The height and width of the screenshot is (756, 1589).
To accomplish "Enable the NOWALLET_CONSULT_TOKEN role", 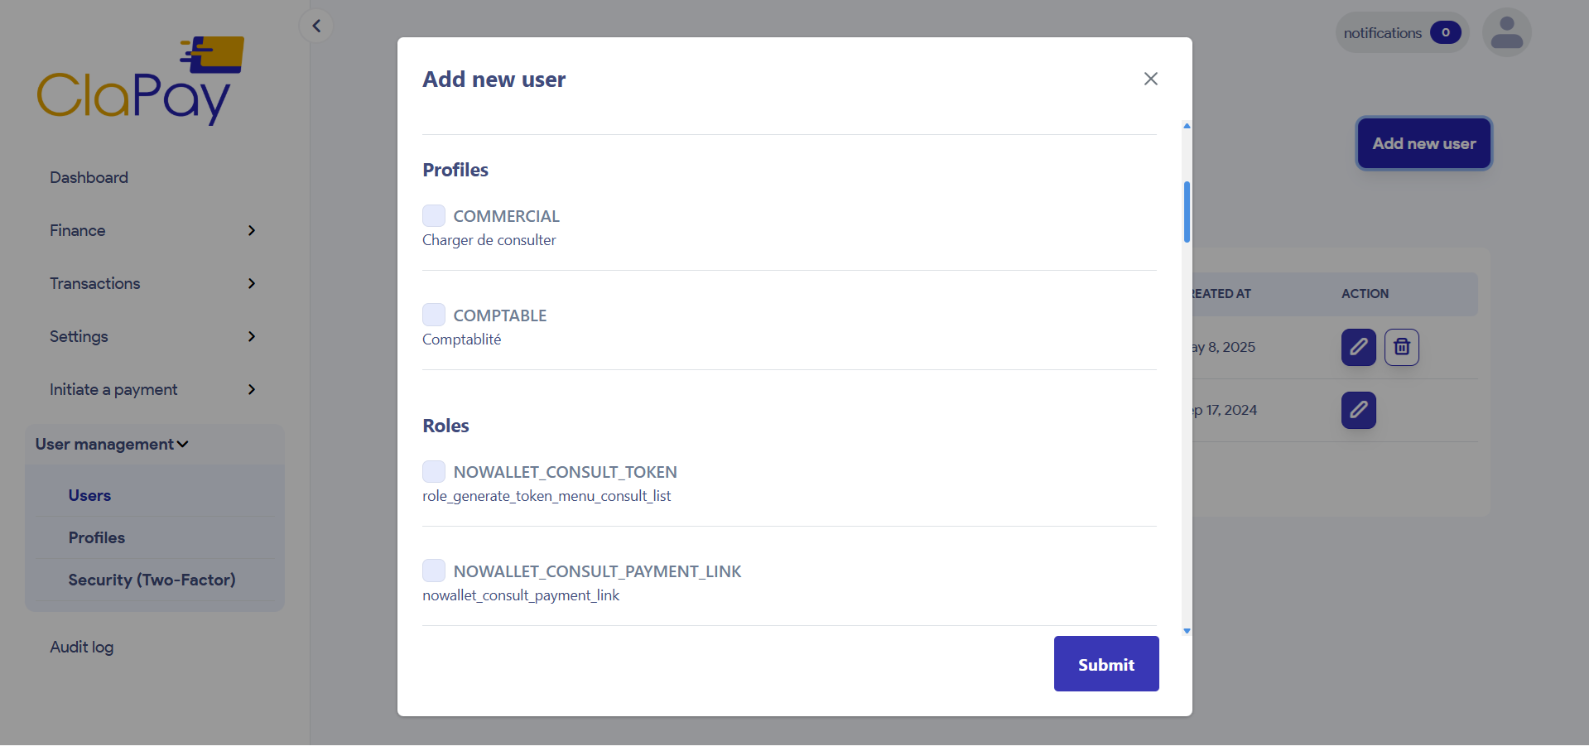I will click(x=433, y=470).
